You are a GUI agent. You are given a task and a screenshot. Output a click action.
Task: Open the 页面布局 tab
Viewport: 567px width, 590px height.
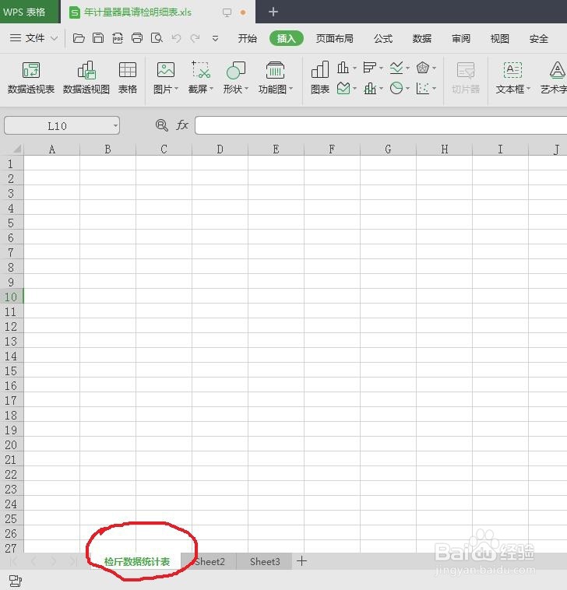(x=334, y=38)
